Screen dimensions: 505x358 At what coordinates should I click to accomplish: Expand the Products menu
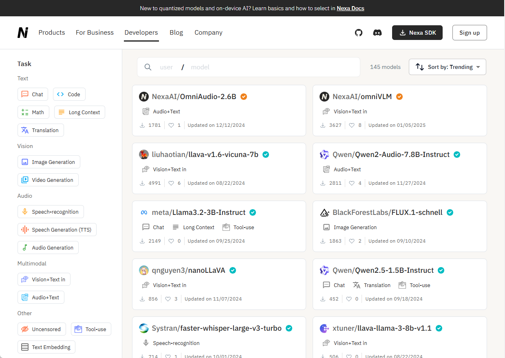tap(52, 33)
